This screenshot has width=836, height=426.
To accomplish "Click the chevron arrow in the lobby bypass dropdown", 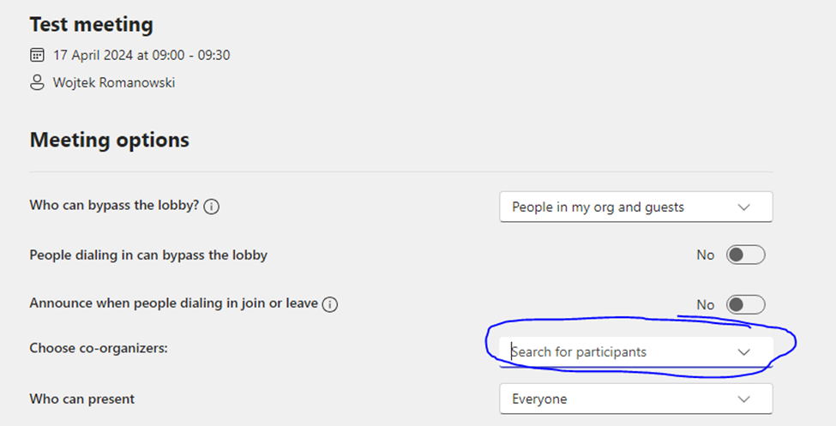I will 743,207.
